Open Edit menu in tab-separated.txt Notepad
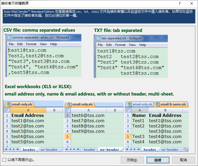Screen dimensions: 198x166 [x=109, y=45]
